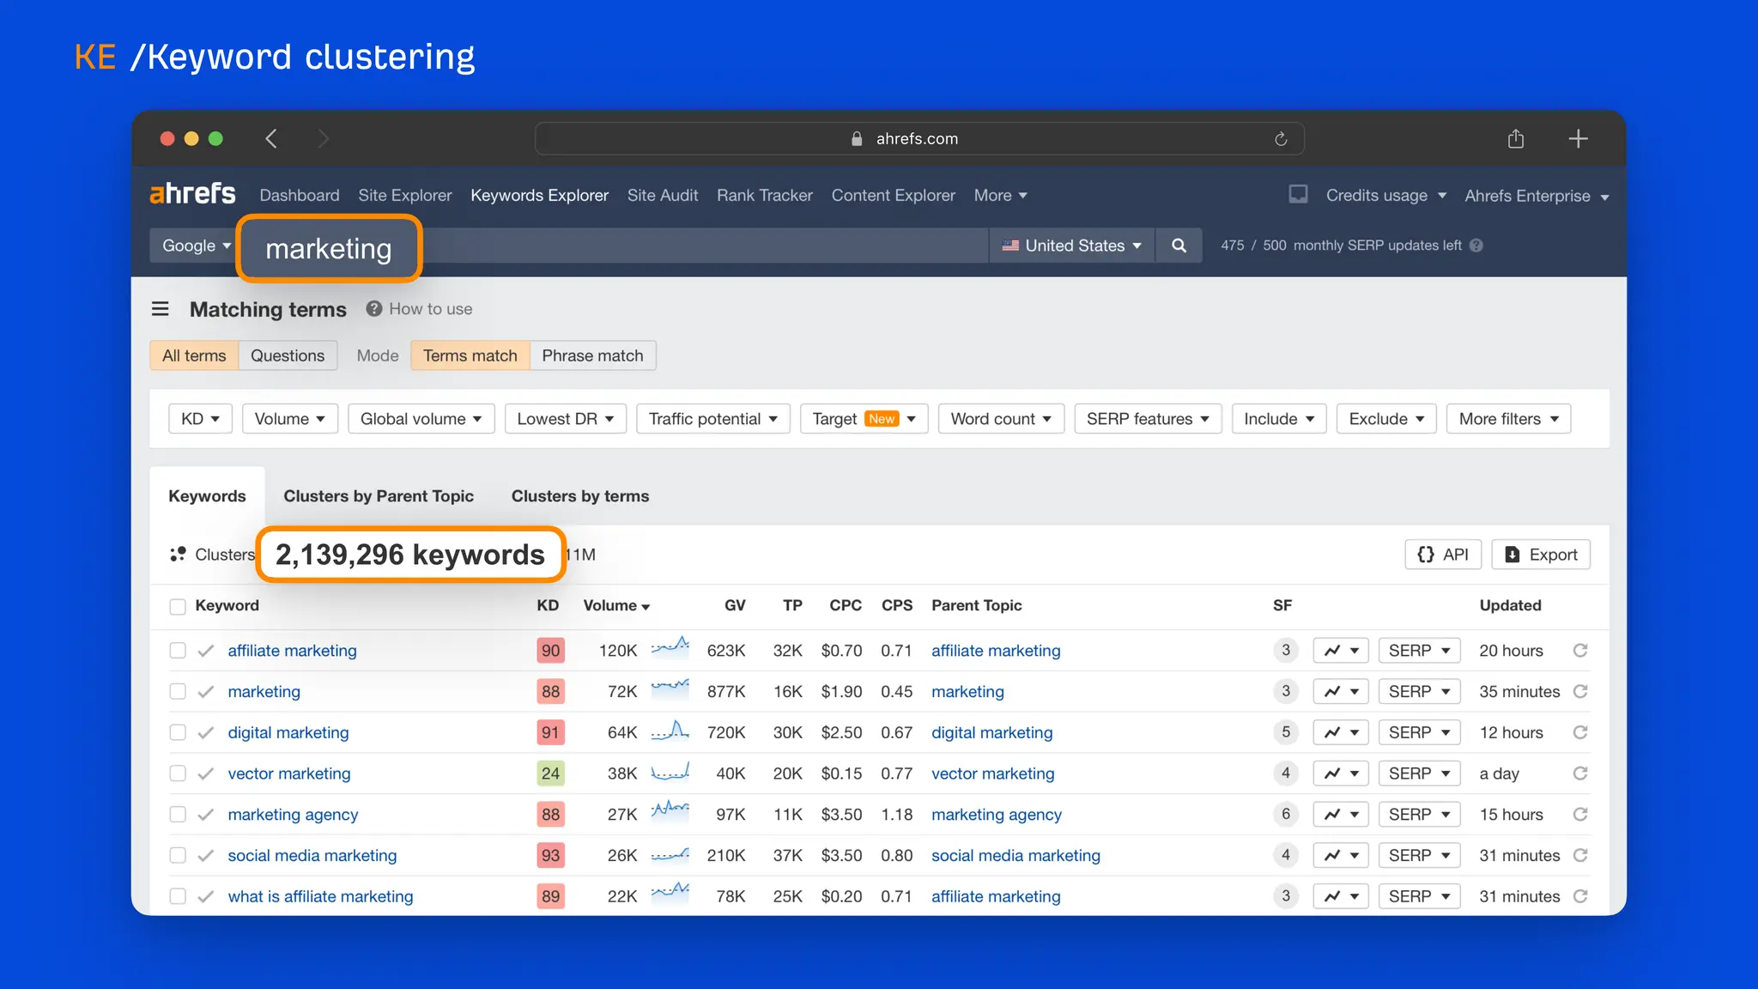Open the United States country dropdown
Screen dimensions: 1758x989
tap(1071, 246)
